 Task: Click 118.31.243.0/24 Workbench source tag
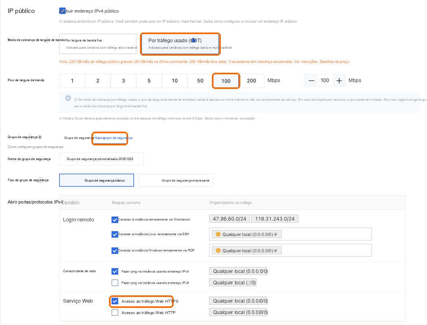pos(275,219)
